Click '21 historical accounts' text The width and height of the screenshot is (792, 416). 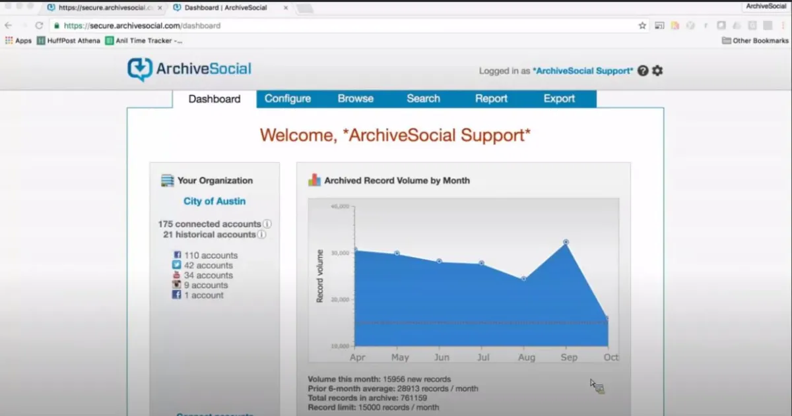pyautogui.click(x=209, y=235)
